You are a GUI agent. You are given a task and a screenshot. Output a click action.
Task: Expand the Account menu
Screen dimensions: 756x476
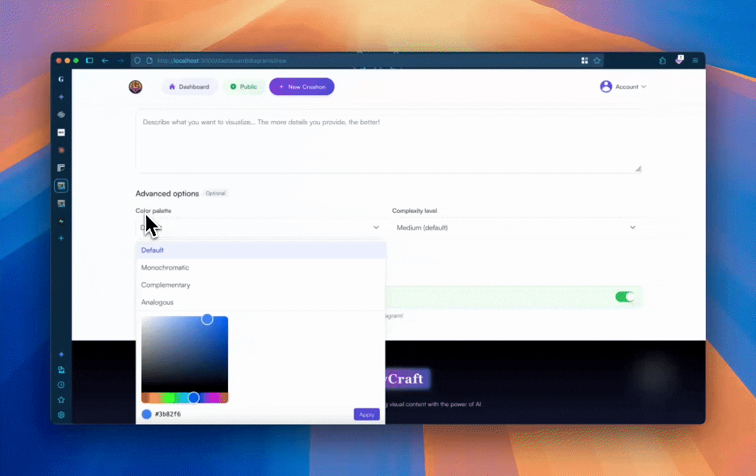click(x=623, y=87)
